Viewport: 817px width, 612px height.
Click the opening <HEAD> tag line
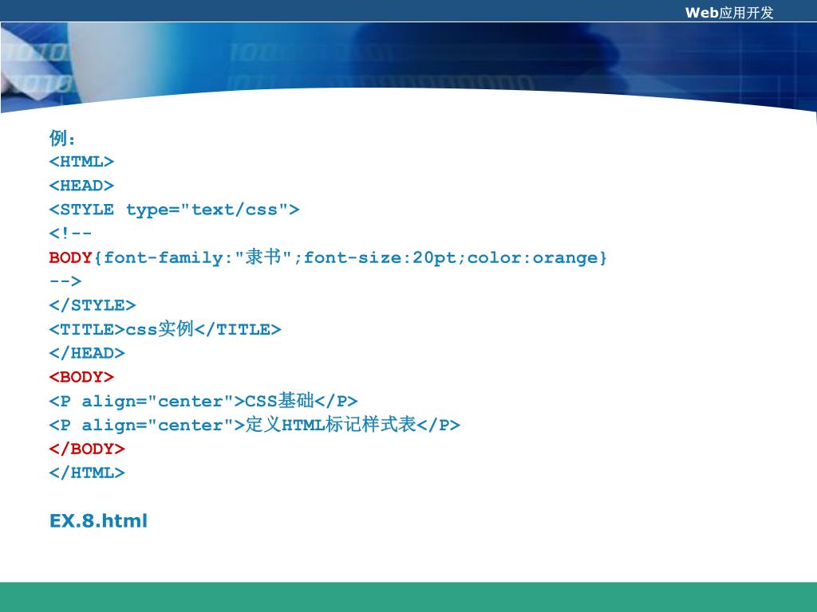(81, 186)
